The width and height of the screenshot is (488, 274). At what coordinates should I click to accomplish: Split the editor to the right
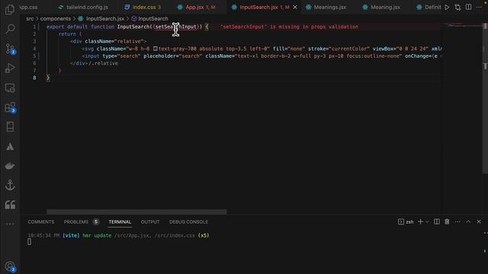coord(468,7)
